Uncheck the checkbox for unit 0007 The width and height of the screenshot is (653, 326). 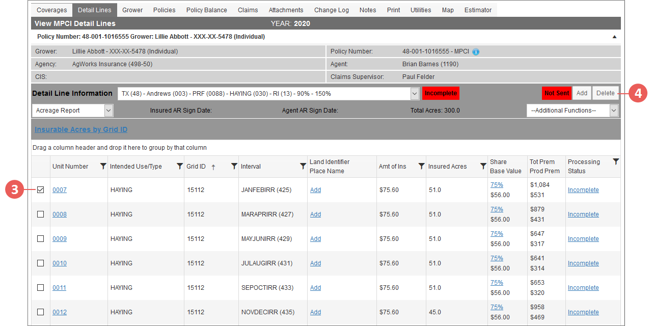click(x=41, y=190)
